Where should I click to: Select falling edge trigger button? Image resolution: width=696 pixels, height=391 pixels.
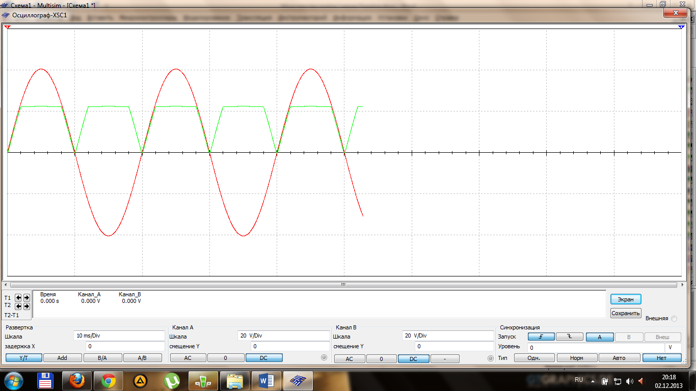(570, 337)
